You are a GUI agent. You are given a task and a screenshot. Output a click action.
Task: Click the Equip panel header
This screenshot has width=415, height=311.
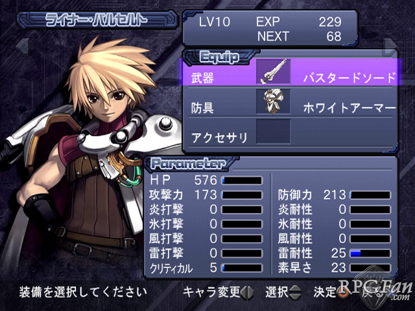tap(220, 57)
